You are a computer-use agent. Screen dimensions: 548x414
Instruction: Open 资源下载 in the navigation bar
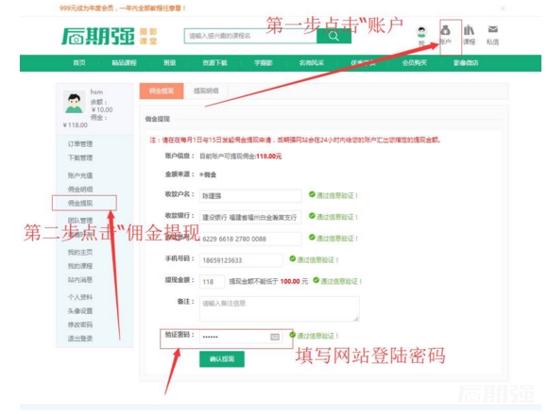pos(214,63)
